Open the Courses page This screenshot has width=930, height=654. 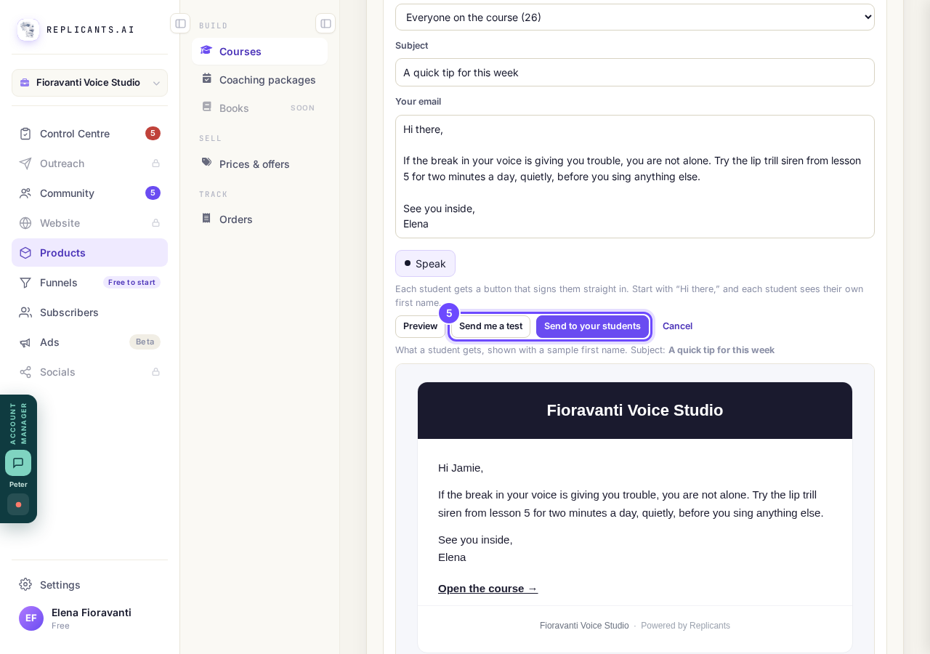pos(259,52)
